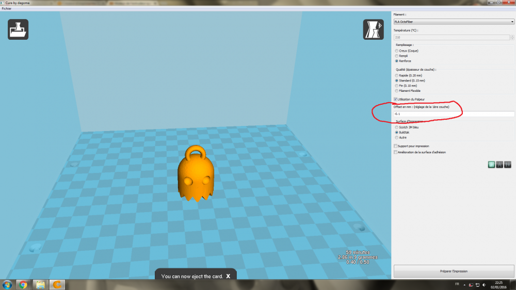Select the middle gray 'A' mode icon

[499, 165]
